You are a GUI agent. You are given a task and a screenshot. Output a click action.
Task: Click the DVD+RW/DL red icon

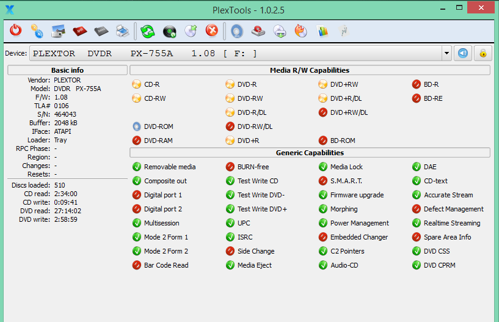(x=322, y=112)
